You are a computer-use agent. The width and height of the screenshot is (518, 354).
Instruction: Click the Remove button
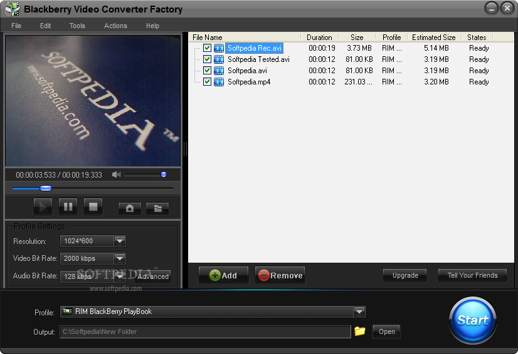point(280,275)
